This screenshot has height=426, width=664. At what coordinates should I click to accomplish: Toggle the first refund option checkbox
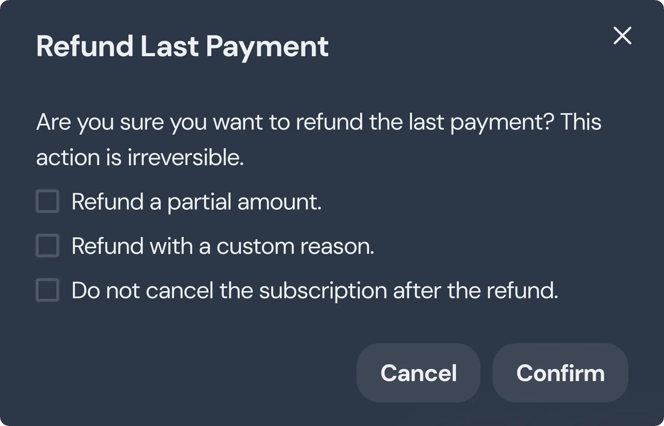47,201
